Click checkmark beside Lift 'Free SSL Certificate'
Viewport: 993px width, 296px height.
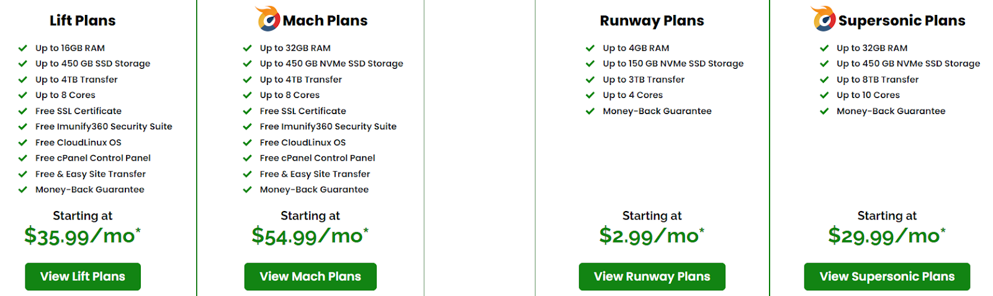tap(23, 111)
